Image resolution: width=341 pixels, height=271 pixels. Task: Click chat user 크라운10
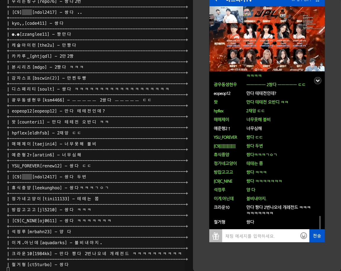click(221, 207)
